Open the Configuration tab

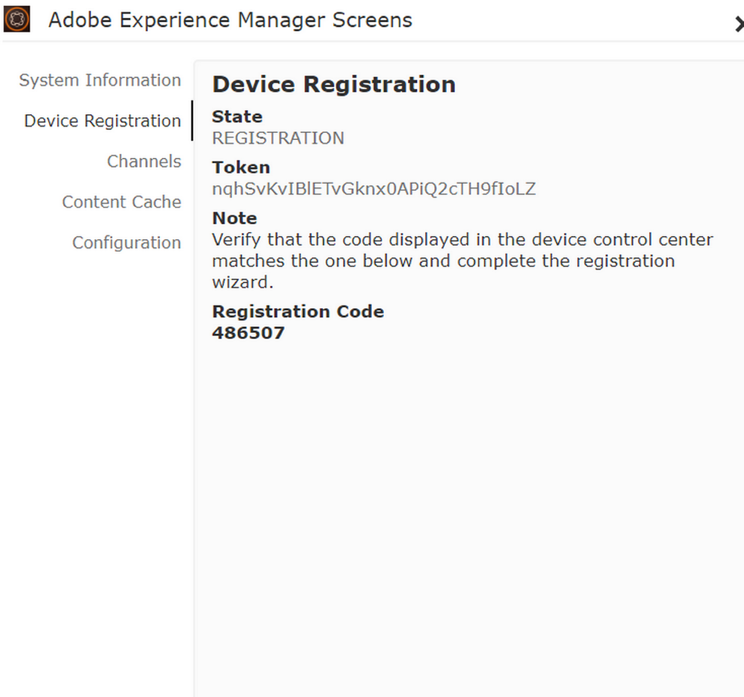tap(126, 243)
